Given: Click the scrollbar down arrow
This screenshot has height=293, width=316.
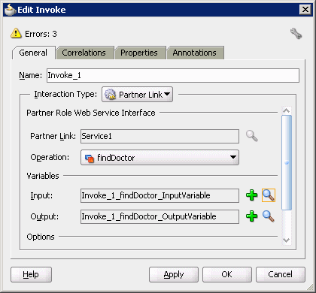Looking at the screenshot, I should 287,240.
